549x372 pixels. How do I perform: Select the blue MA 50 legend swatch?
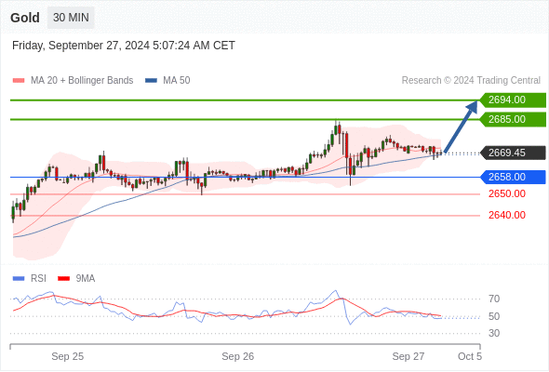[x=151, y=81]
